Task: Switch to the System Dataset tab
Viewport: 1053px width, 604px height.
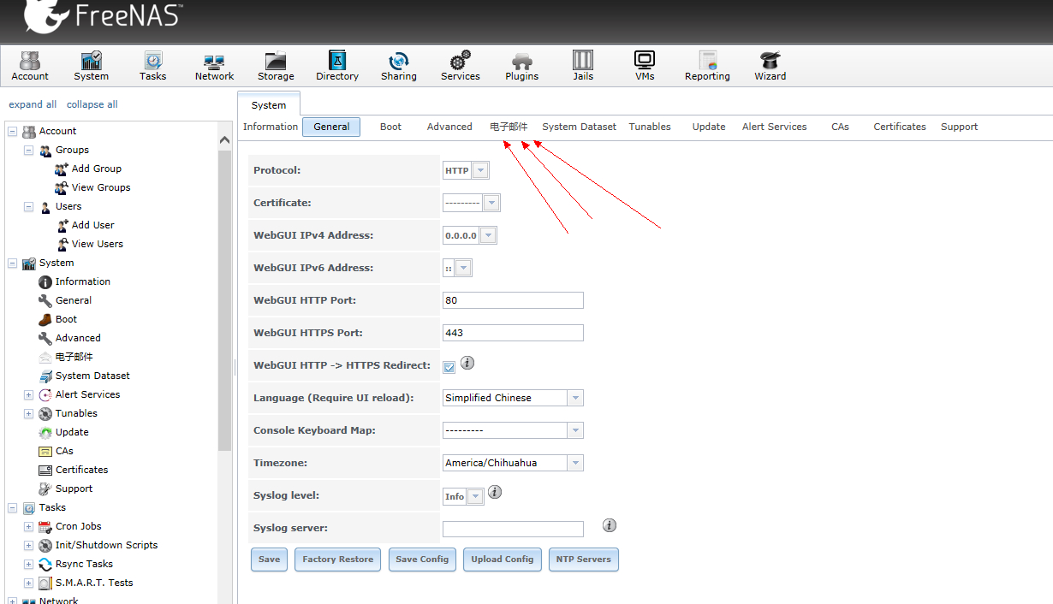Action: point(579,127)
